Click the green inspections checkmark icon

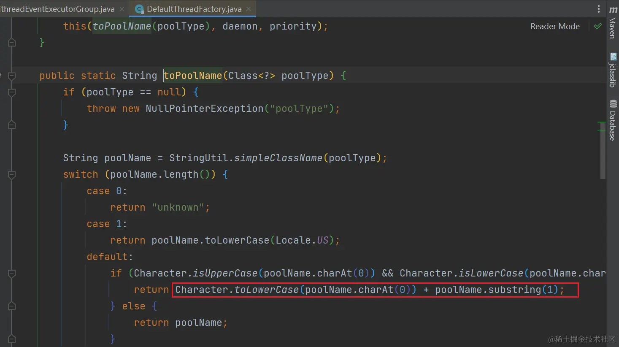pos(598,26)
